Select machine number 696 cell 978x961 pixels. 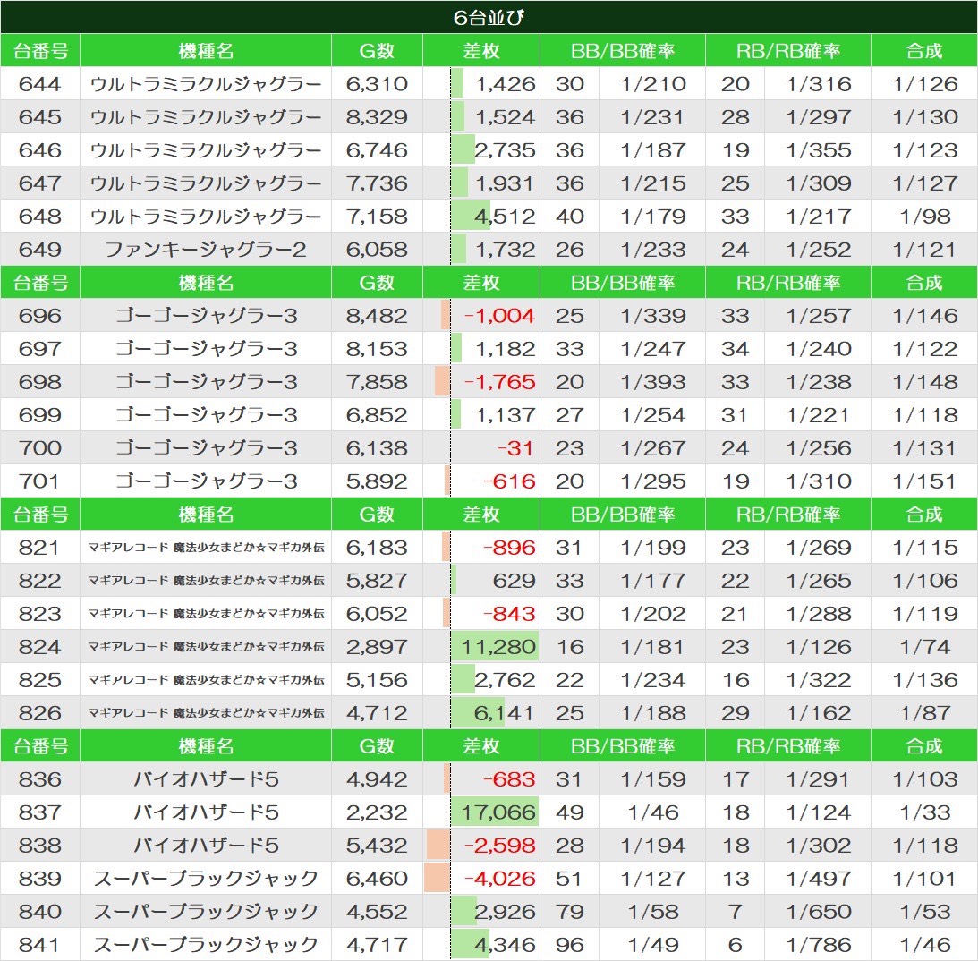40,315
